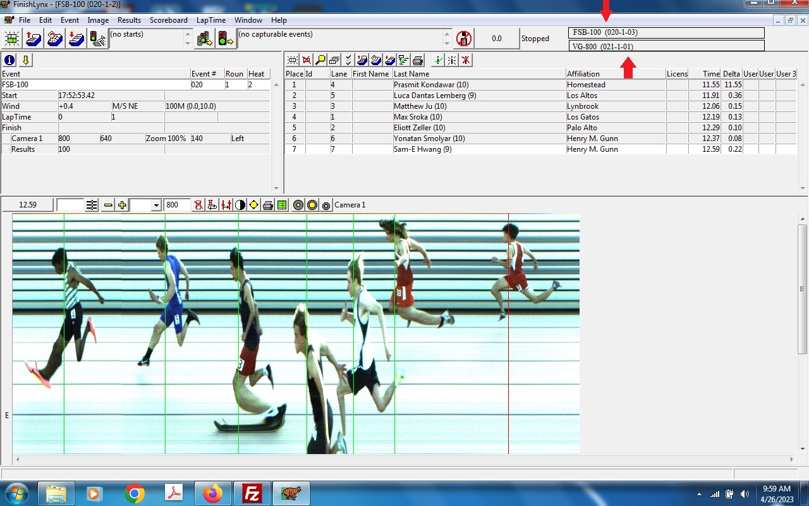Click the gray ring camera icon
809x506 pixels.
point(298,205)
